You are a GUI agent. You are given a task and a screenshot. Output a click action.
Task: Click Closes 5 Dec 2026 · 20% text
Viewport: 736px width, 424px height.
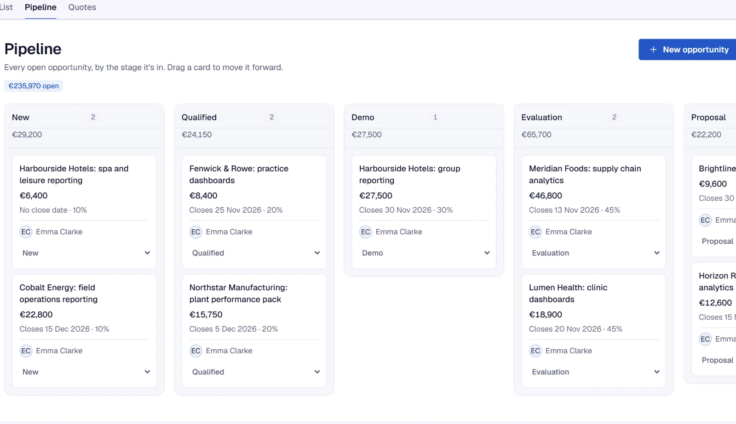pos(234,329)
